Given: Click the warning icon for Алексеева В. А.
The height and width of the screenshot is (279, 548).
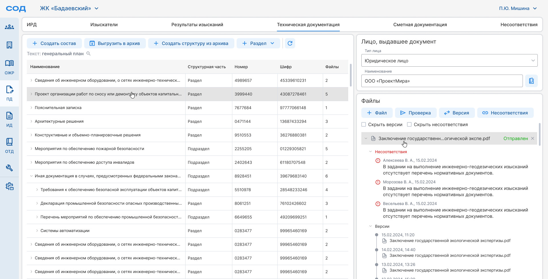Looking at the screenshot, I should [378, 161].
